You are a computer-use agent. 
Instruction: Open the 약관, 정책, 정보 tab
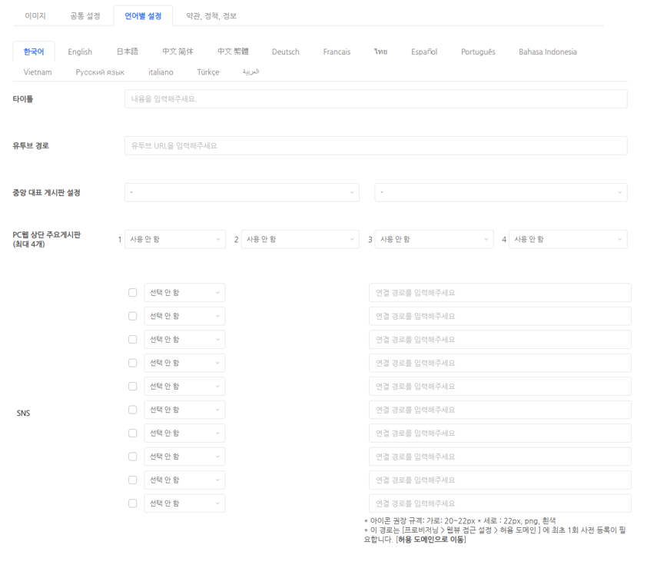(211, 15)
